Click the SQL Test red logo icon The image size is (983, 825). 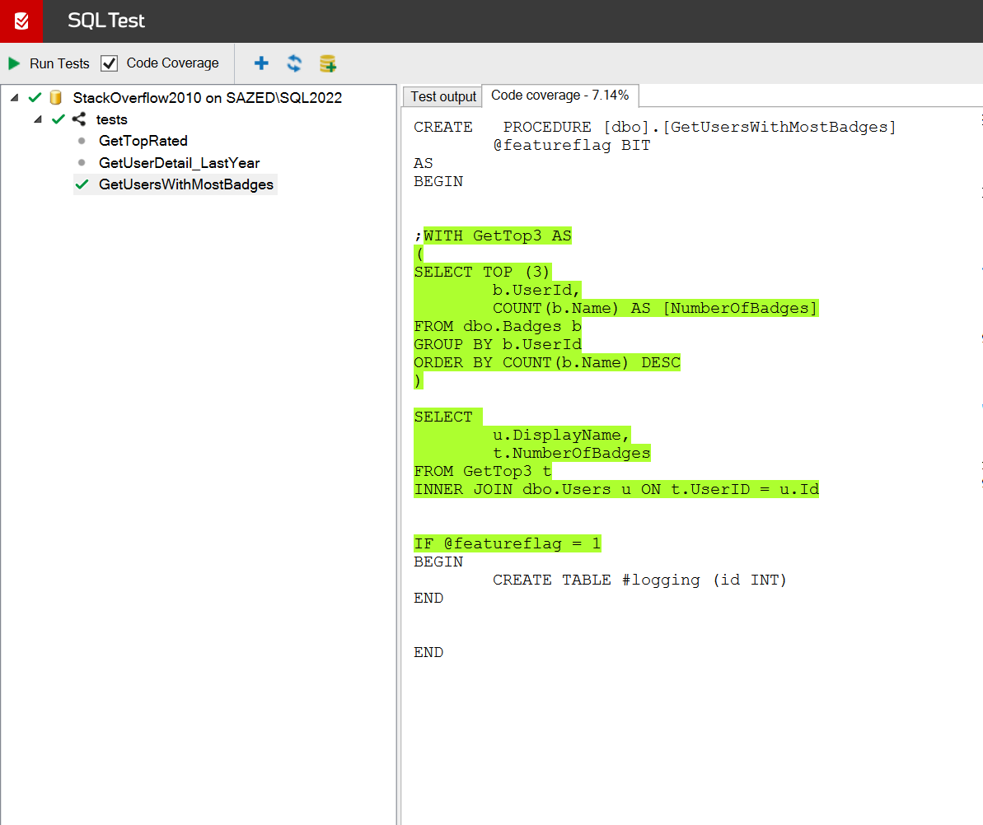[x=21, y=21]
